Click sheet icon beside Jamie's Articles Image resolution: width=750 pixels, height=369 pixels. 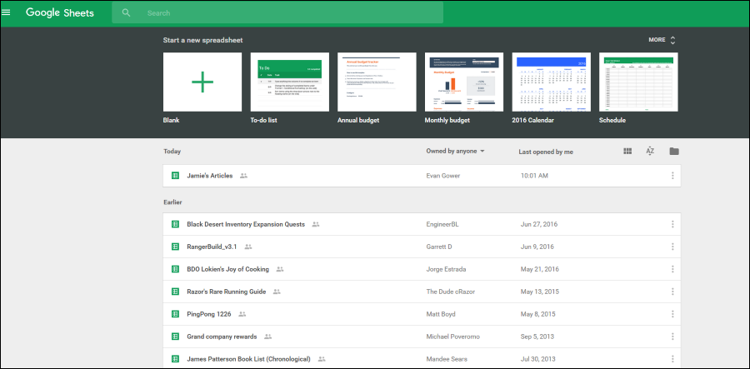(175, 176)
